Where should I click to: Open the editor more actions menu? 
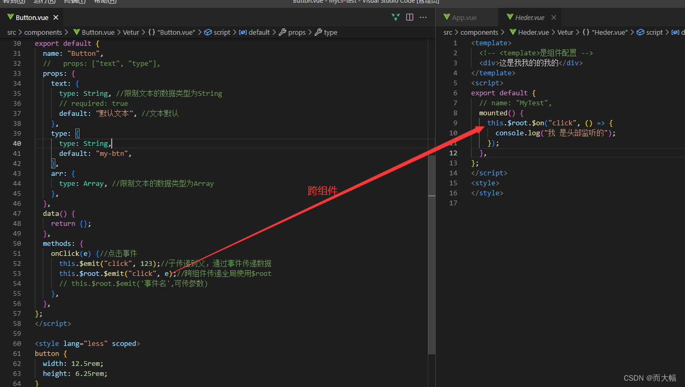423,17
